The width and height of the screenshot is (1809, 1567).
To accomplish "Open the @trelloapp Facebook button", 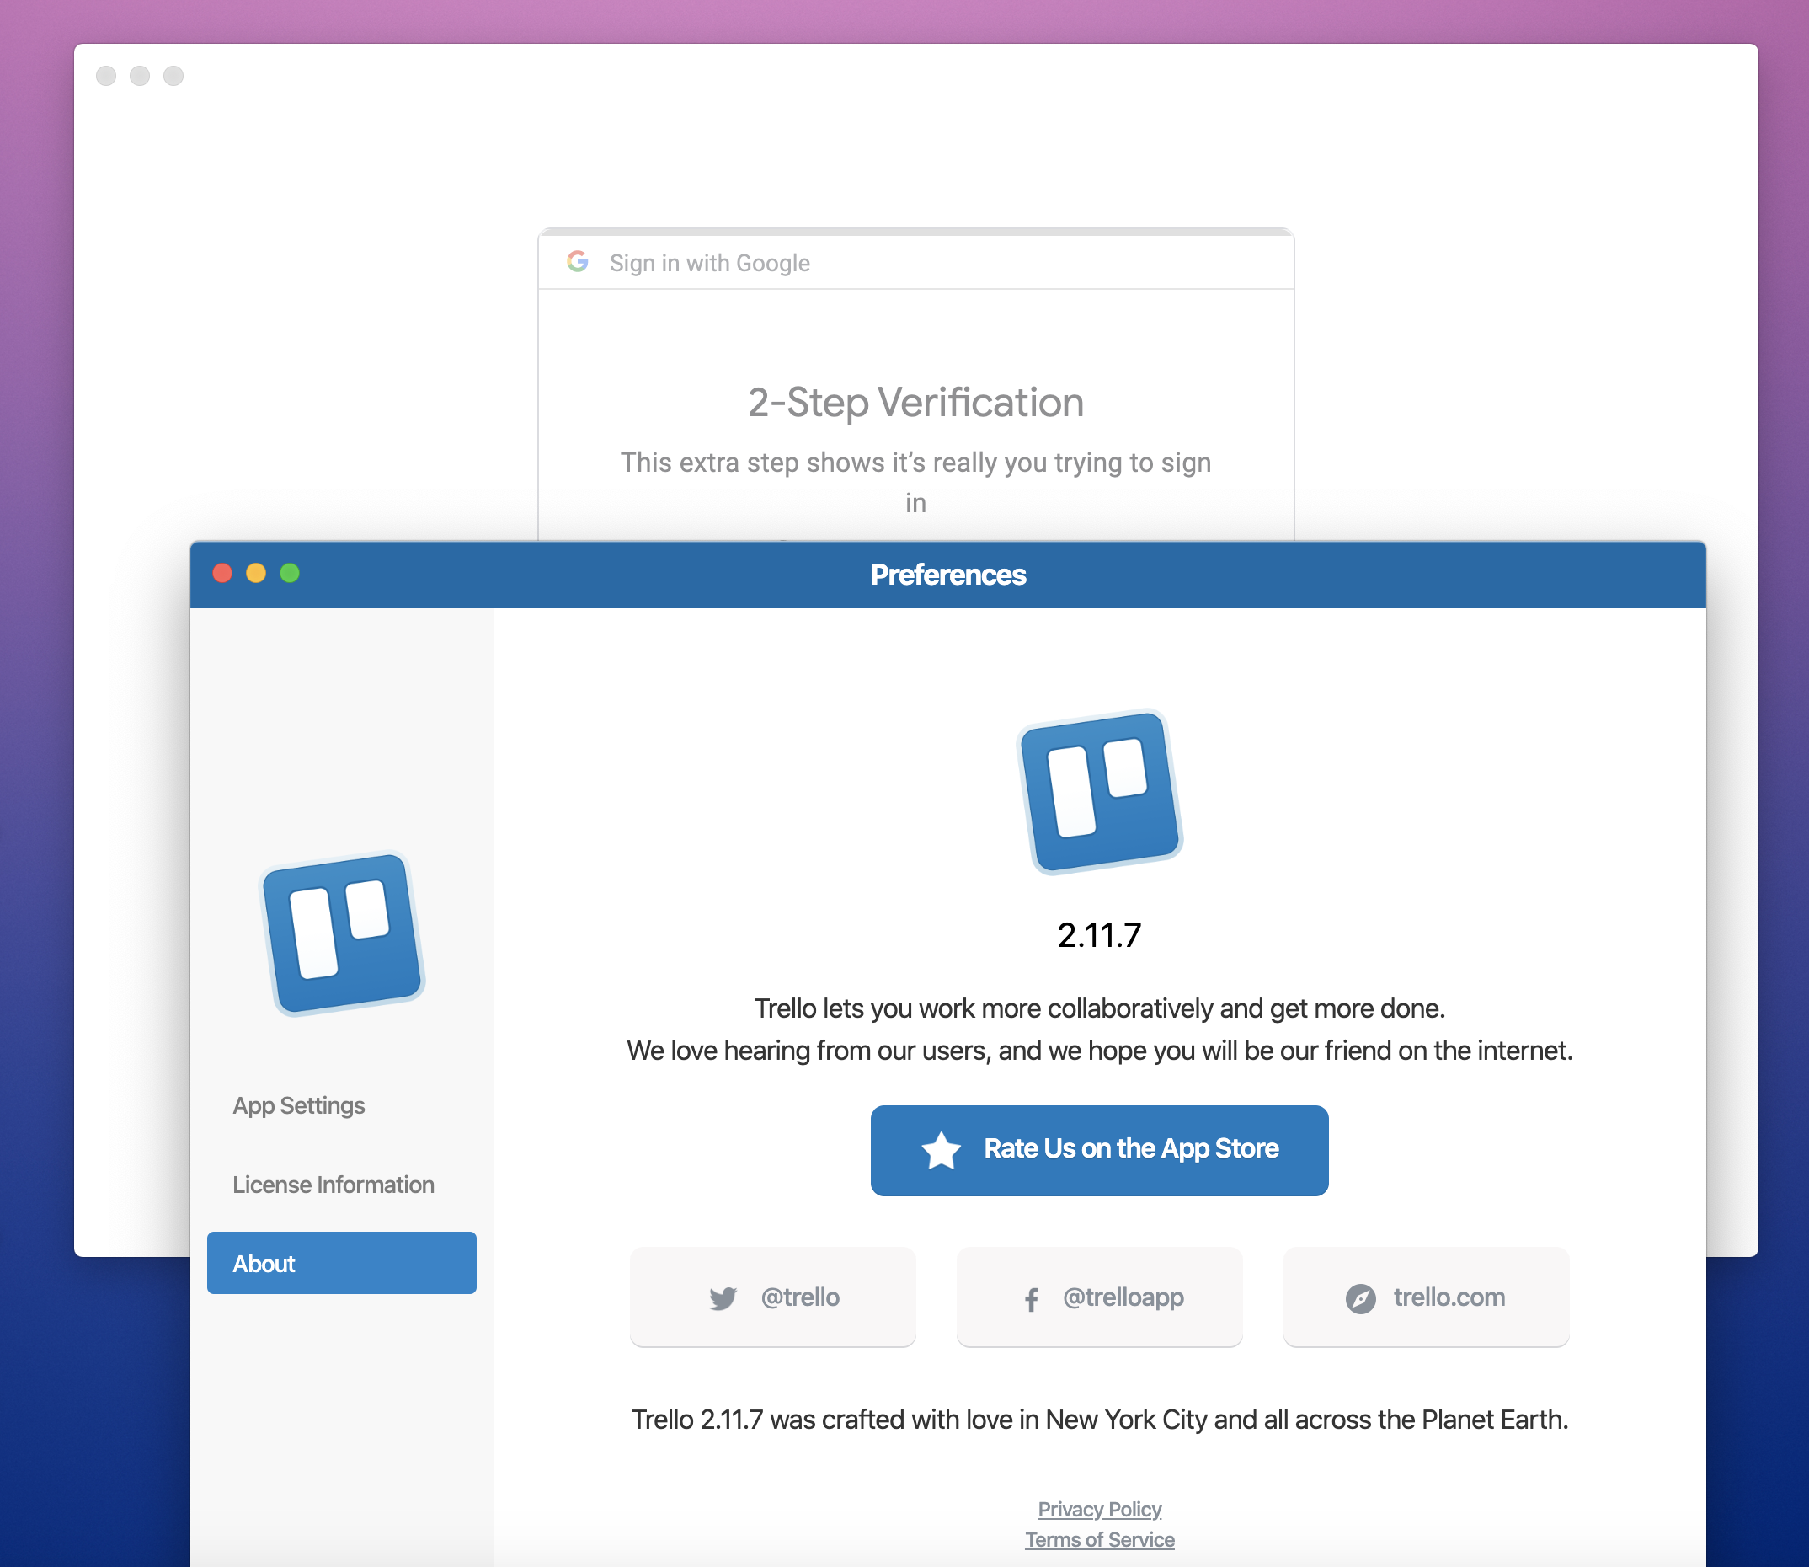I will click(1099, 1297).
